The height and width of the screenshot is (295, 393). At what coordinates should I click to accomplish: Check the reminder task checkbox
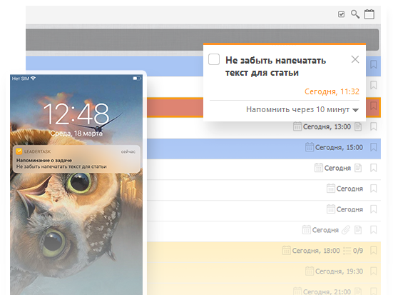point(214,59)
